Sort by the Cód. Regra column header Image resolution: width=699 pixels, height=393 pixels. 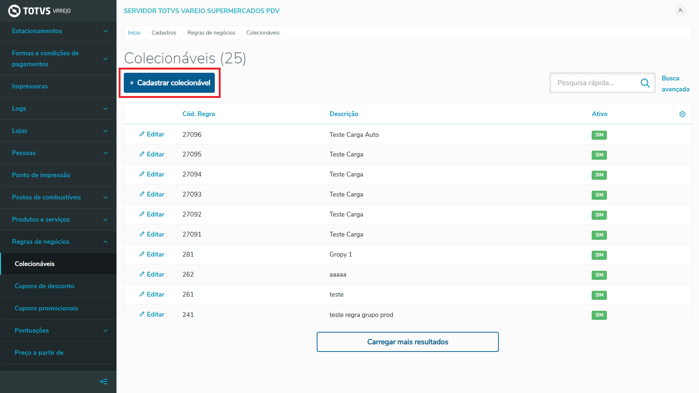198,114
